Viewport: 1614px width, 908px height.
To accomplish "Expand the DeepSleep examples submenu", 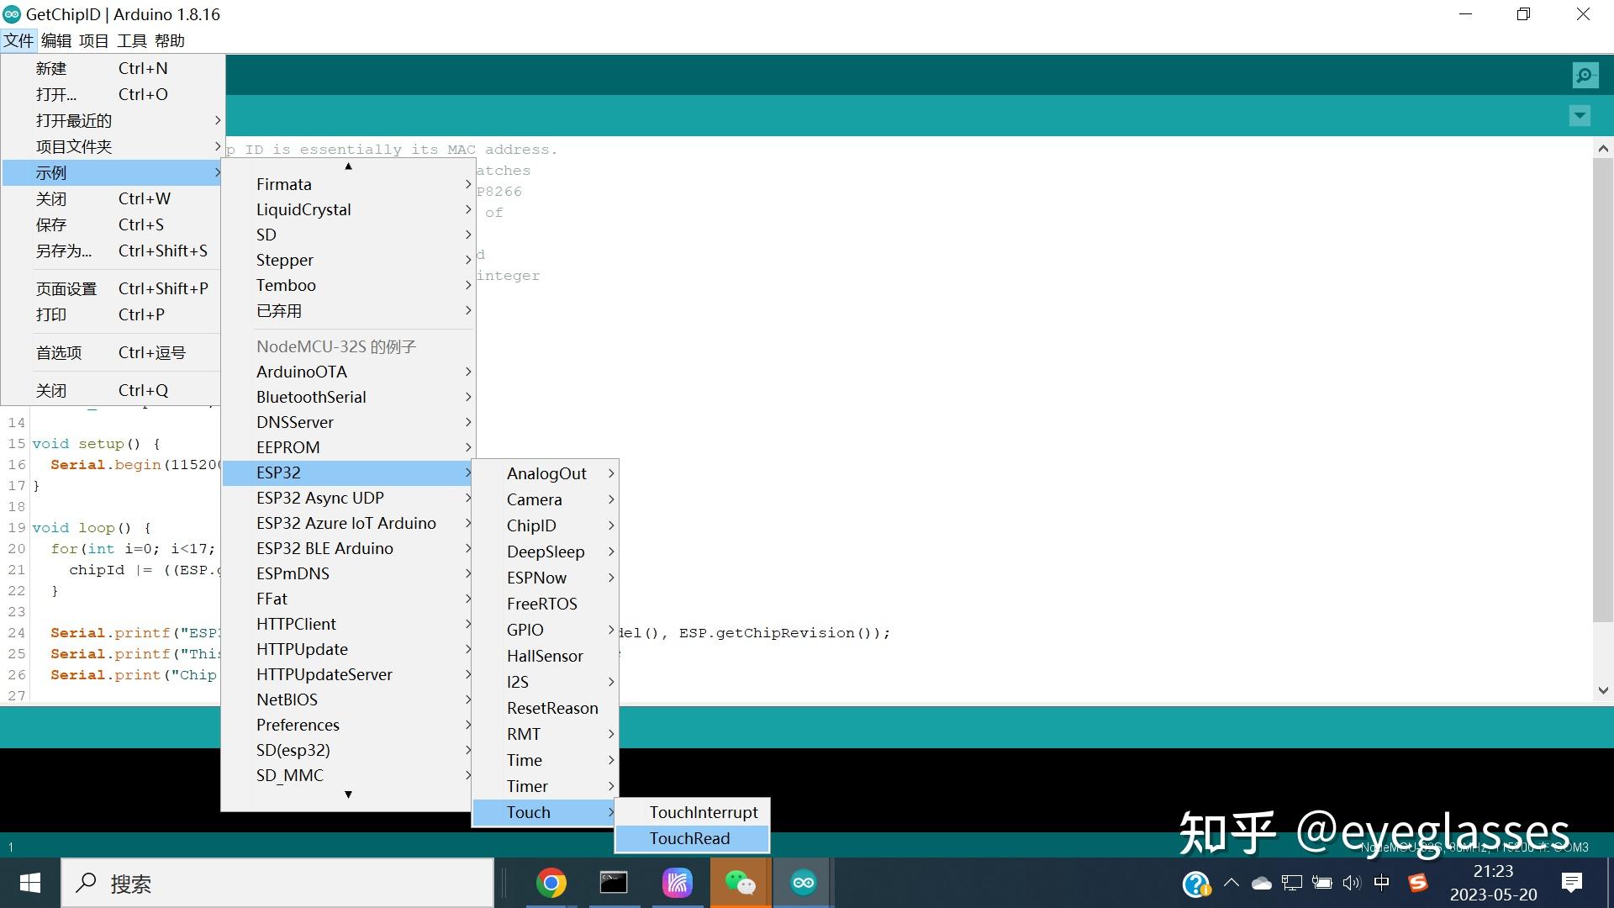I will click(546, 552).
